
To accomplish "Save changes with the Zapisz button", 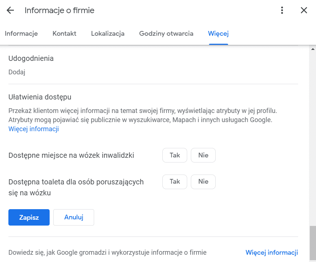I will 29,217.
